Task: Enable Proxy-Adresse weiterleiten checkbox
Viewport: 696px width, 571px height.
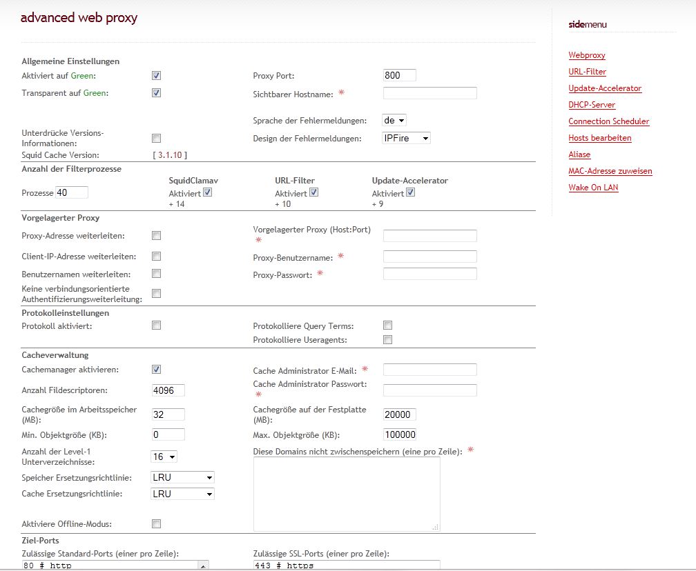Action: tap(156, 235)
